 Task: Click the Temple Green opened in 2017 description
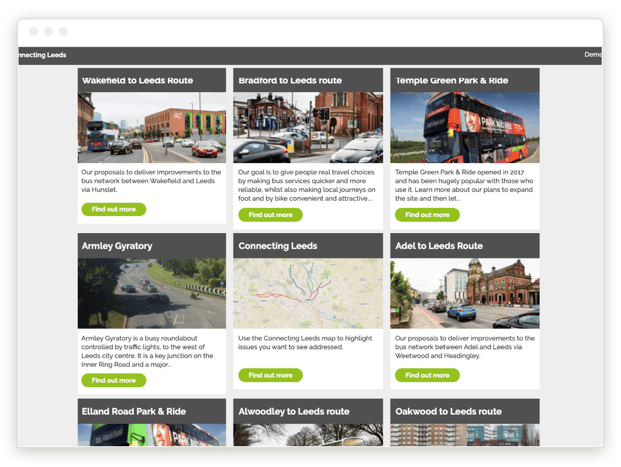point(464,185)
